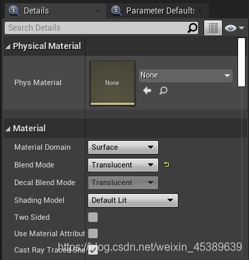The width and height of the screenshot is (249, 260).
Task: Open the Material Domain Surface dropdown
Action: click(x=123, y=147)
